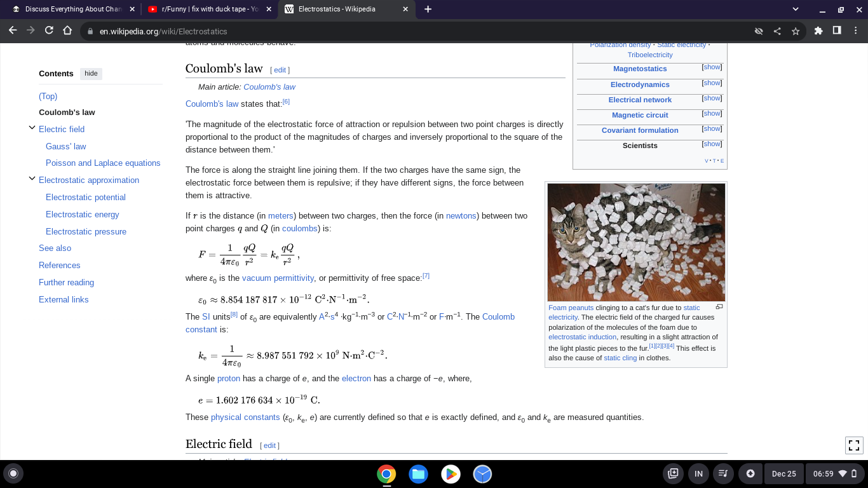
Task: Go to Gauss' law in Contents
Action: coord(66,146)
